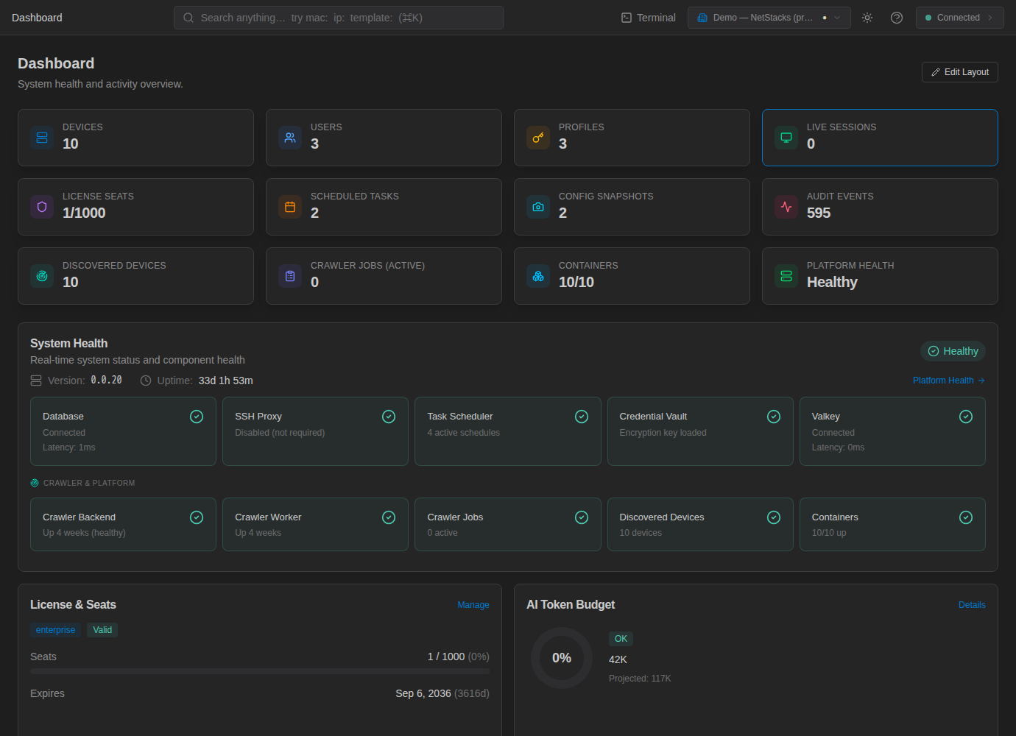Click the Healthy status badge

(x=953, y=351)
